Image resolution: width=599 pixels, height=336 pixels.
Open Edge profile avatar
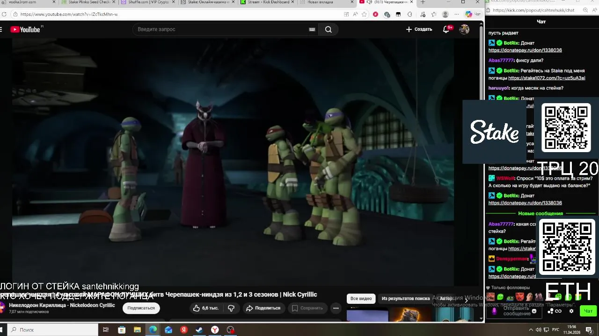pos(446,14)
